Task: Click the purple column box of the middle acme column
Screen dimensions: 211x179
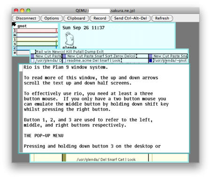Action: (64, 56)
